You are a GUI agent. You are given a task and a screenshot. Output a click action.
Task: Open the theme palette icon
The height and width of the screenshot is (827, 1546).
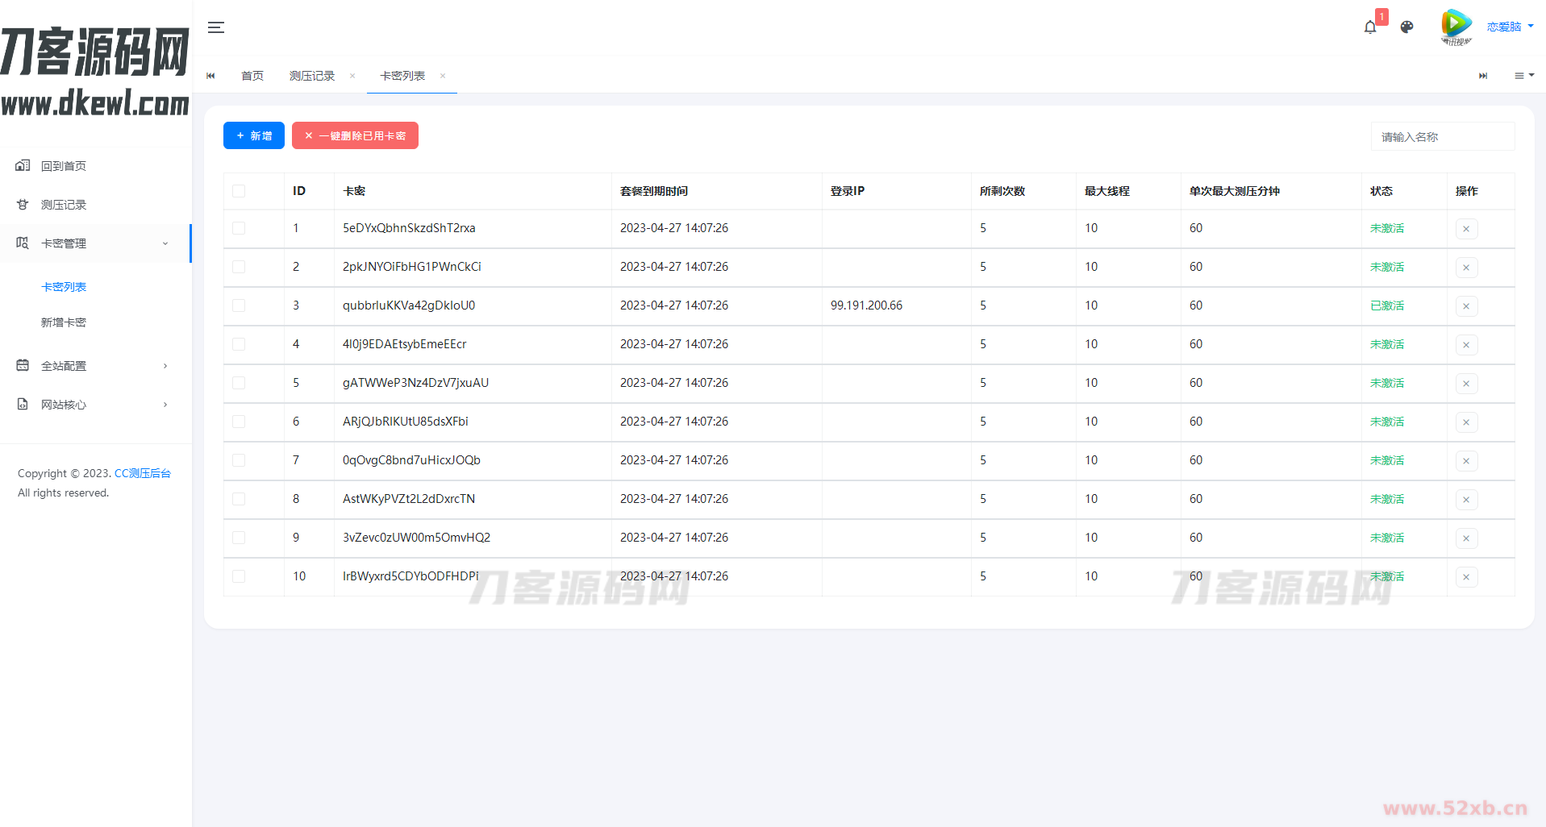[1407, 27]
